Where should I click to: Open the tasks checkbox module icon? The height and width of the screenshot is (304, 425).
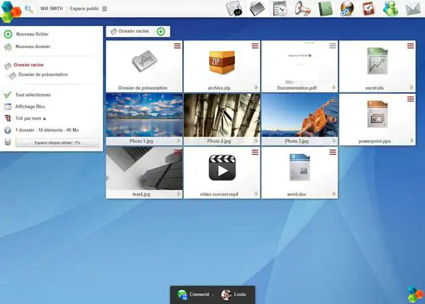tap(369, 9)
